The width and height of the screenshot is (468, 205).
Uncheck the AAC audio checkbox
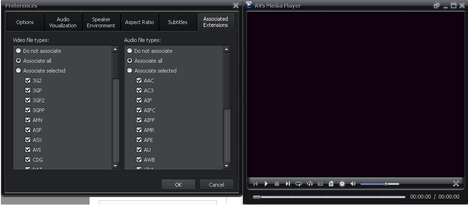click(x=139, y=80)
